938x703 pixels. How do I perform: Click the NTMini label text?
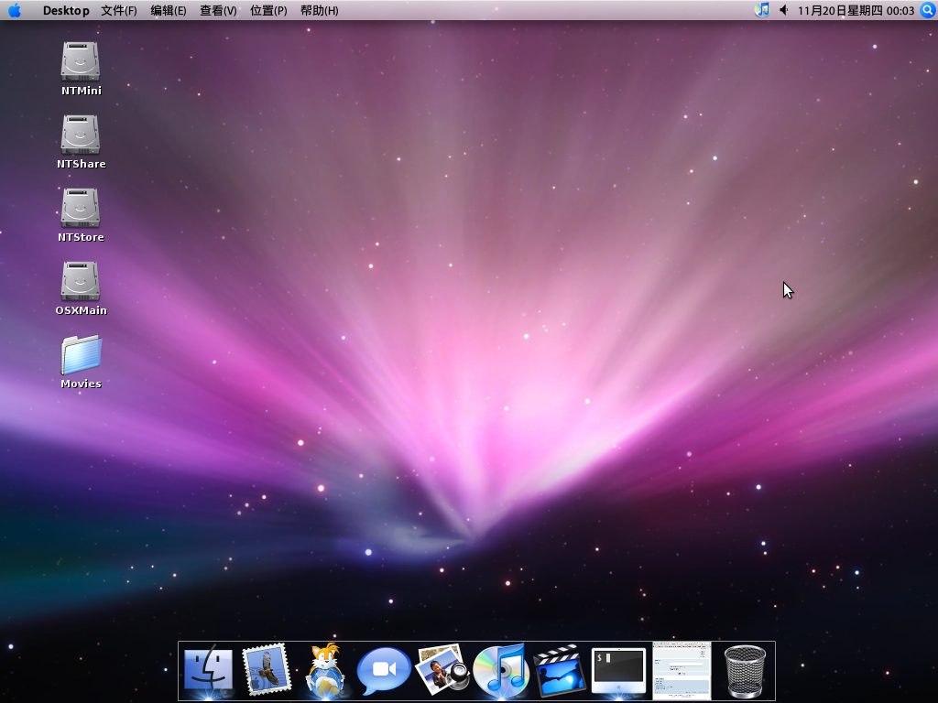pyautogui.click(x=82, y=91)
